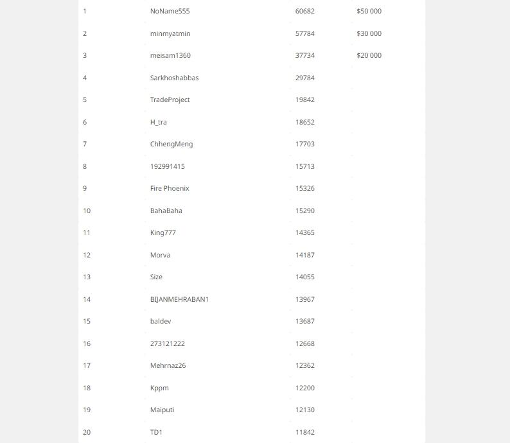Open the BIJANMEHRABAN1 participant entry
The image size is (510, 443).
click(179, 299)
